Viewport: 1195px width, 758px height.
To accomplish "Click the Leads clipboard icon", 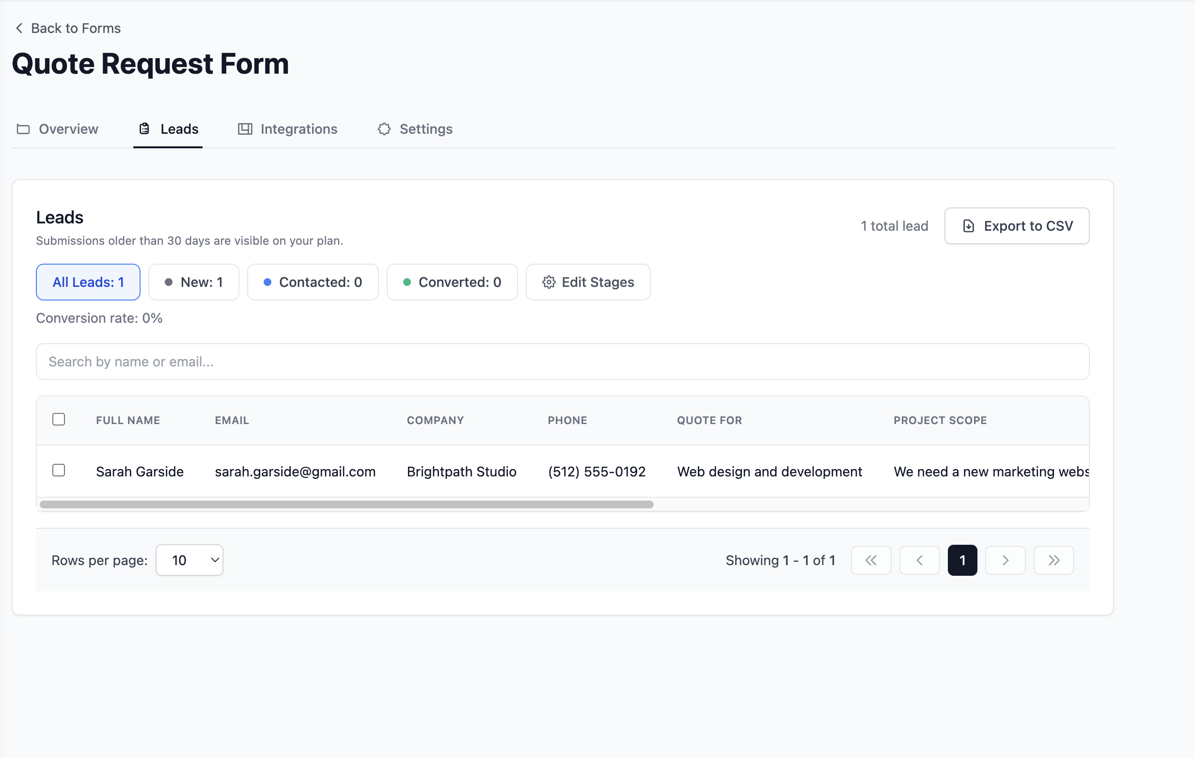I will tap(144, 129).
